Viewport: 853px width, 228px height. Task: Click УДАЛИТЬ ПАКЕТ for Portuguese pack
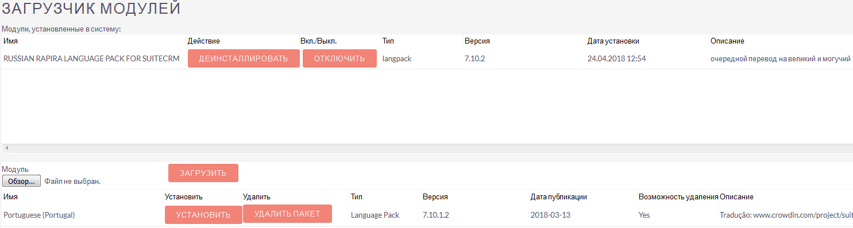(x=287, y=214)
